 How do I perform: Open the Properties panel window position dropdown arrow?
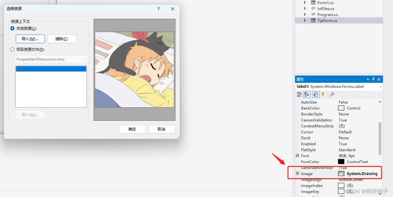click(368, 79)
